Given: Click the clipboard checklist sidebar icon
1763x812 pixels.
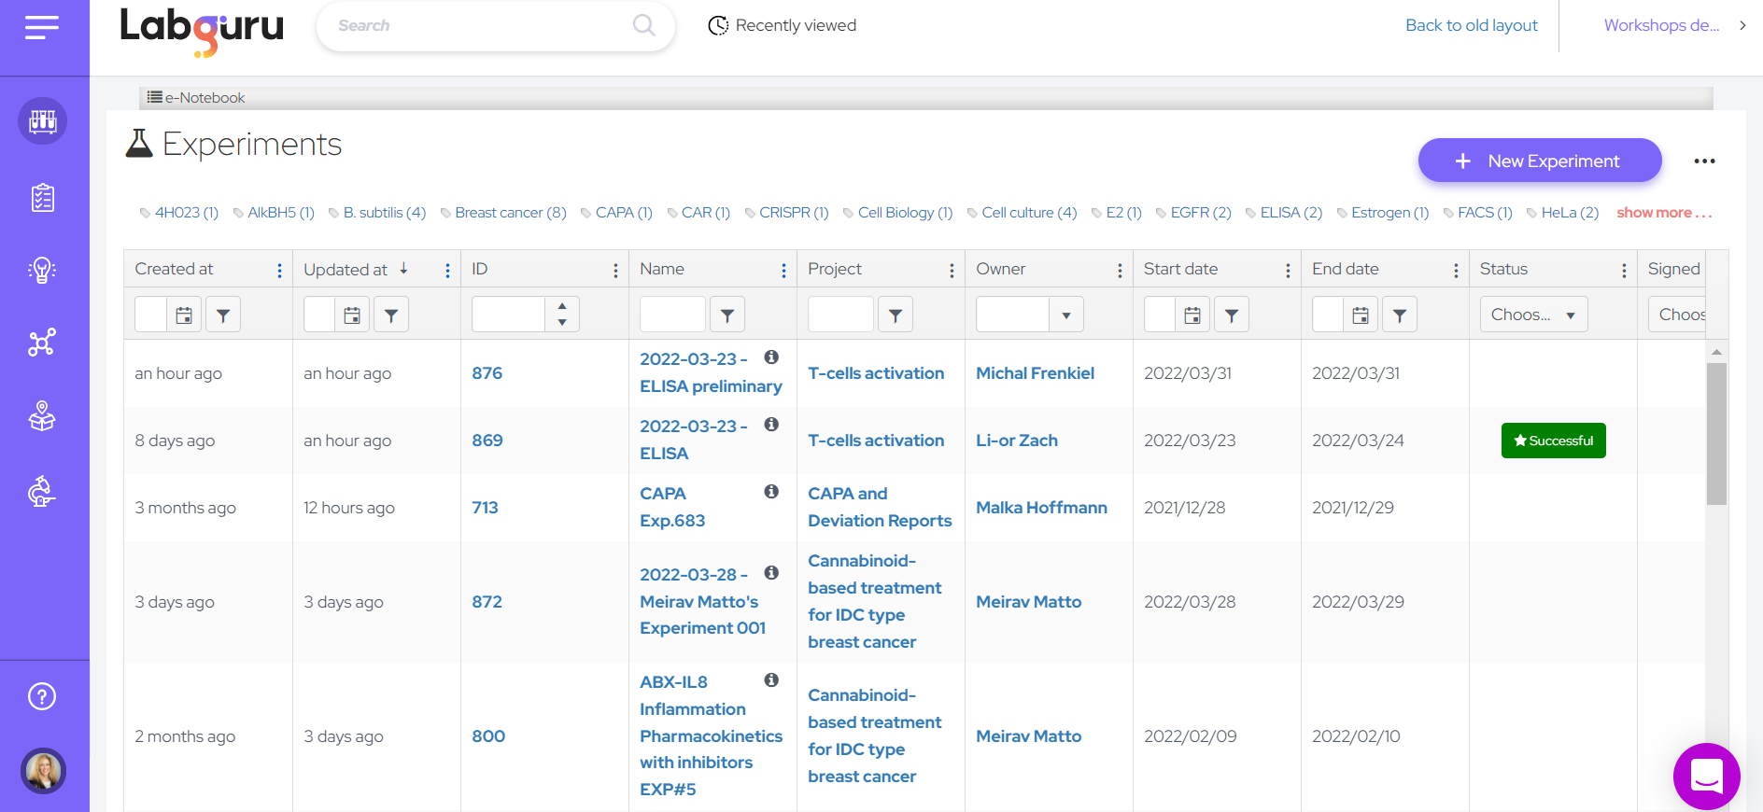Looking at the screenshot, I should (42, 198).
